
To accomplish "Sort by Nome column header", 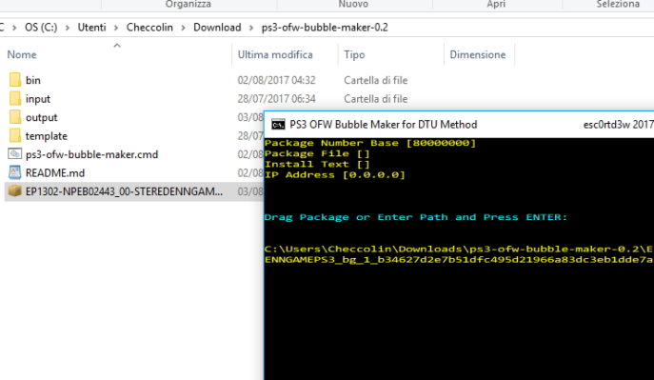I will (22, 54).
